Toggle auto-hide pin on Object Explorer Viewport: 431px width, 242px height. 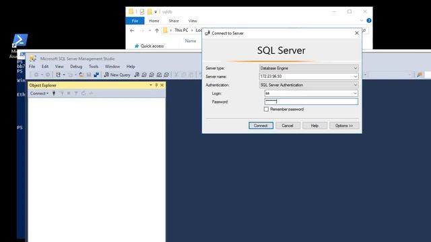coord(156,85)
